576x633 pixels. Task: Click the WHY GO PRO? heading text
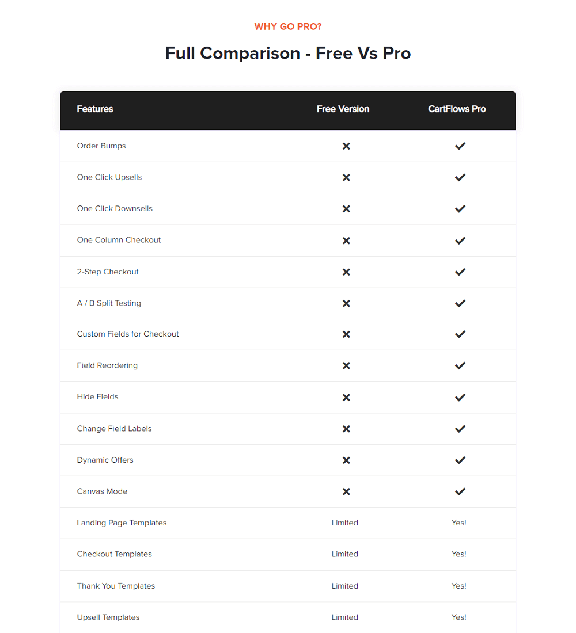coord(288,26)
